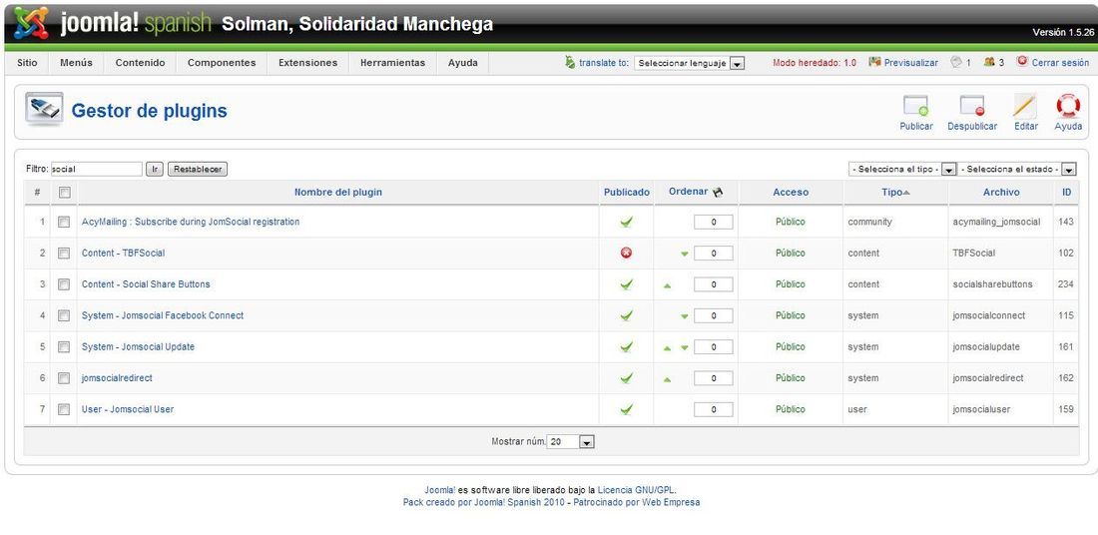Move Content - TBFSocial down with arrow
Image resolution: width=1098 pixels, height=535 pixels.
684,254
